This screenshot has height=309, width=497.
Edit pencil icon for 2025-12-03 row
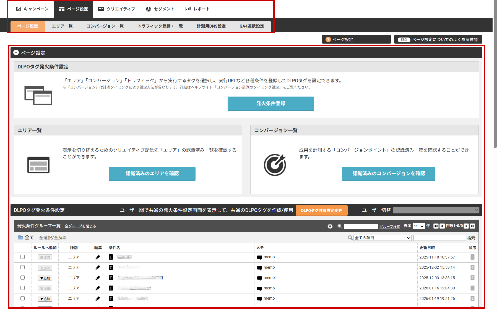pos(98,278)
